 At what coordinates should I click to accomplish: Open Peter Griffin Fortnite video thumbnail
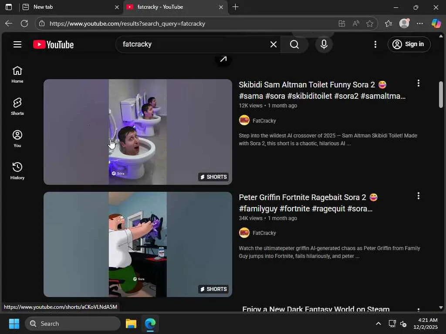pos(138,244)
